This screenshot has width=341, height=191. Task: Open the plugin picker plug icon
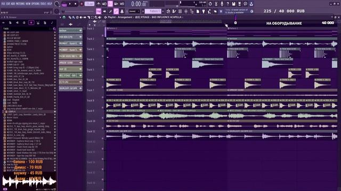(x=204, y=11)
